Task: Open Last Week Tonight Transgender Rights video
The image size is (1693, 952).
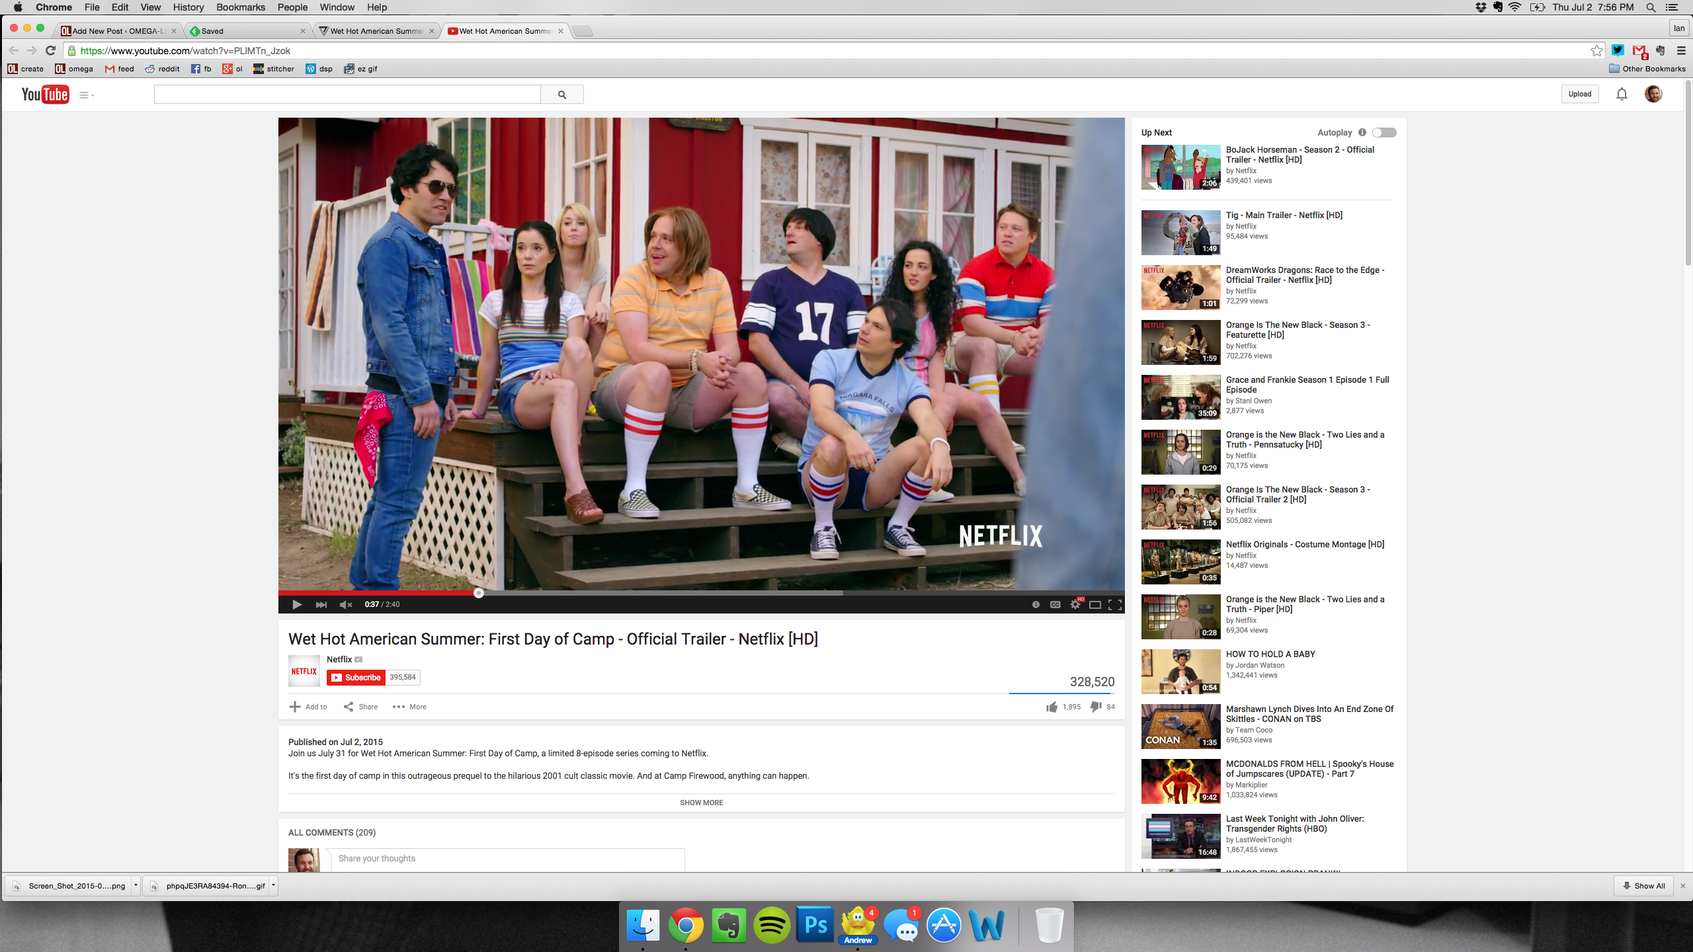Action: pyautogui.click(x=1295, y=824)
